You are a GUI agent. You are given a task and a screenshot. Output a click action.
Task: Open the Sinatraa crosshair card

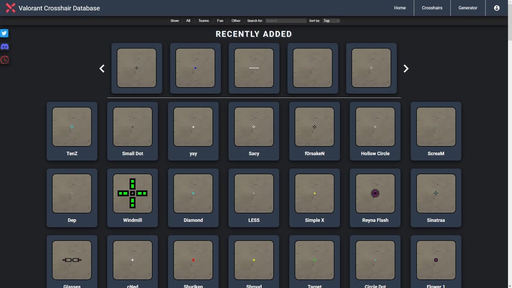[x=436, y=198]
